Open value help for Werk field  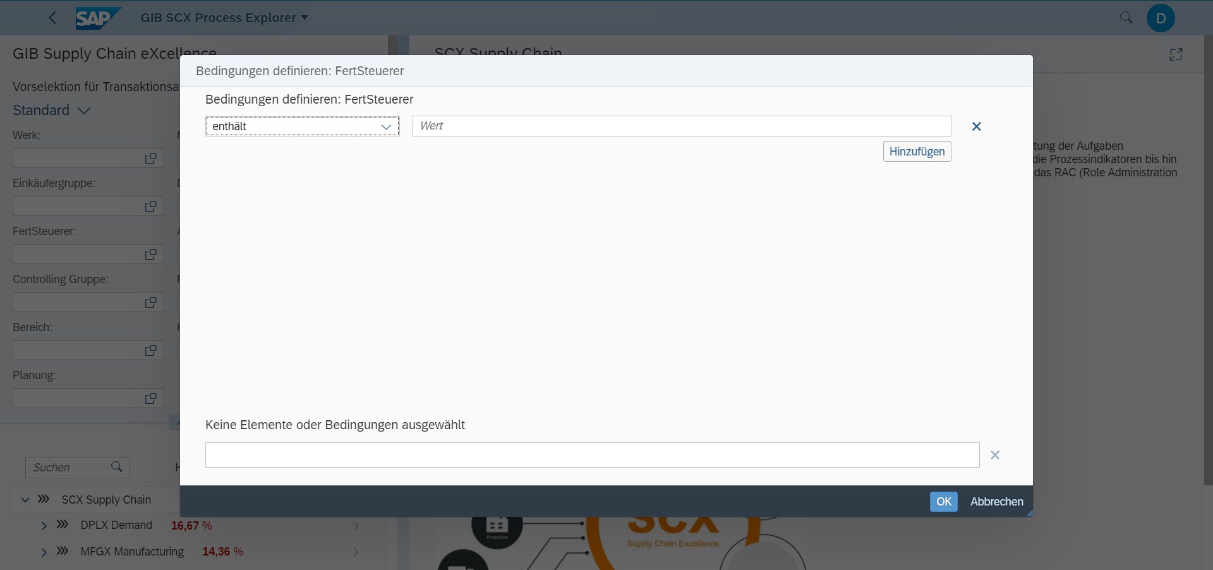point(150,158)
